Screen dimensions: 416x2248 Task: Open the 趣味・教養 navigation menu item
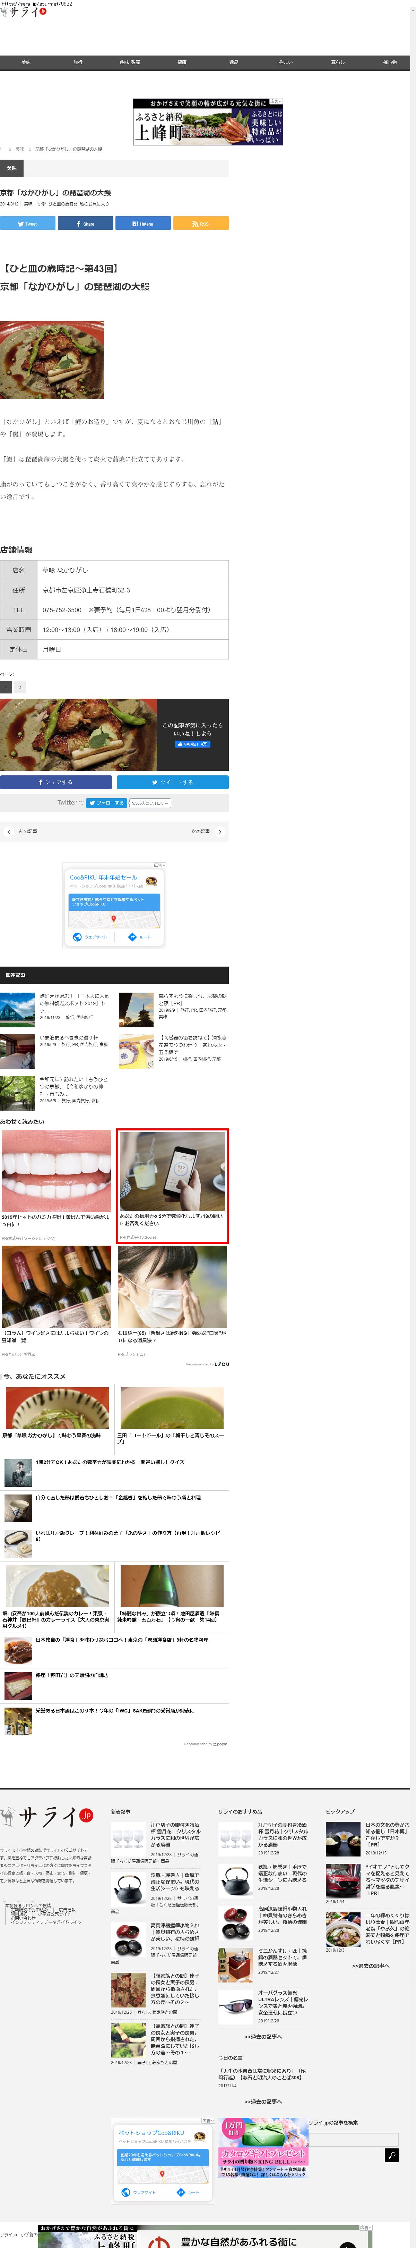pyautogui.click(x=129, y=62)
